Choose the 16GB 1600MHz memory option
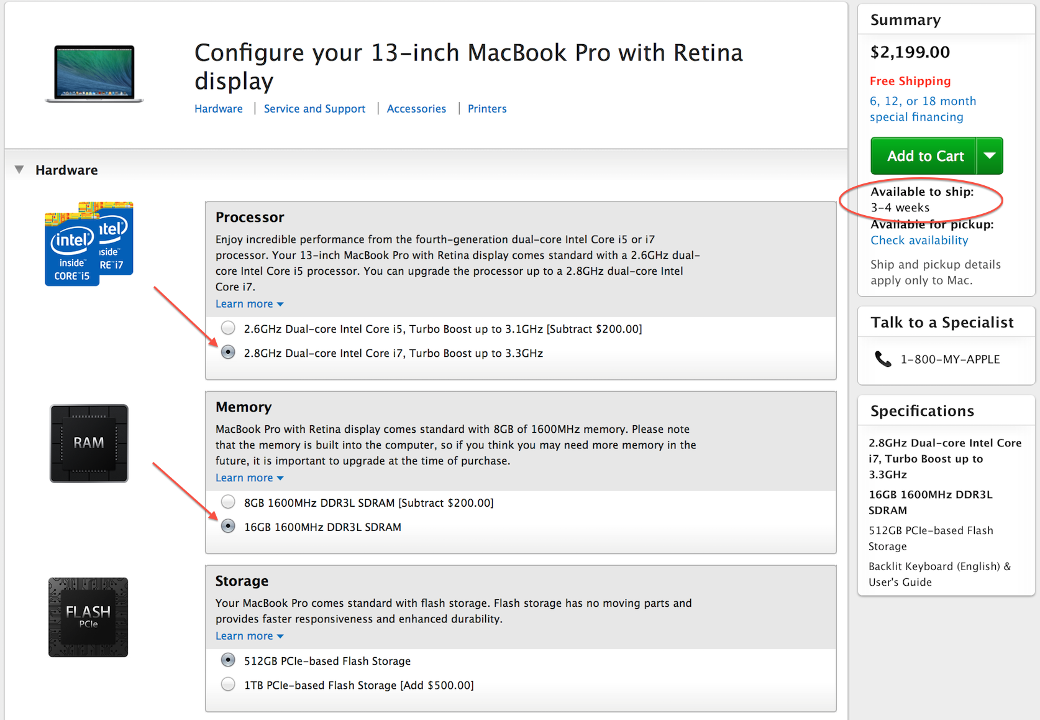Screen dimensions: 1040x720 coord(229,527)
